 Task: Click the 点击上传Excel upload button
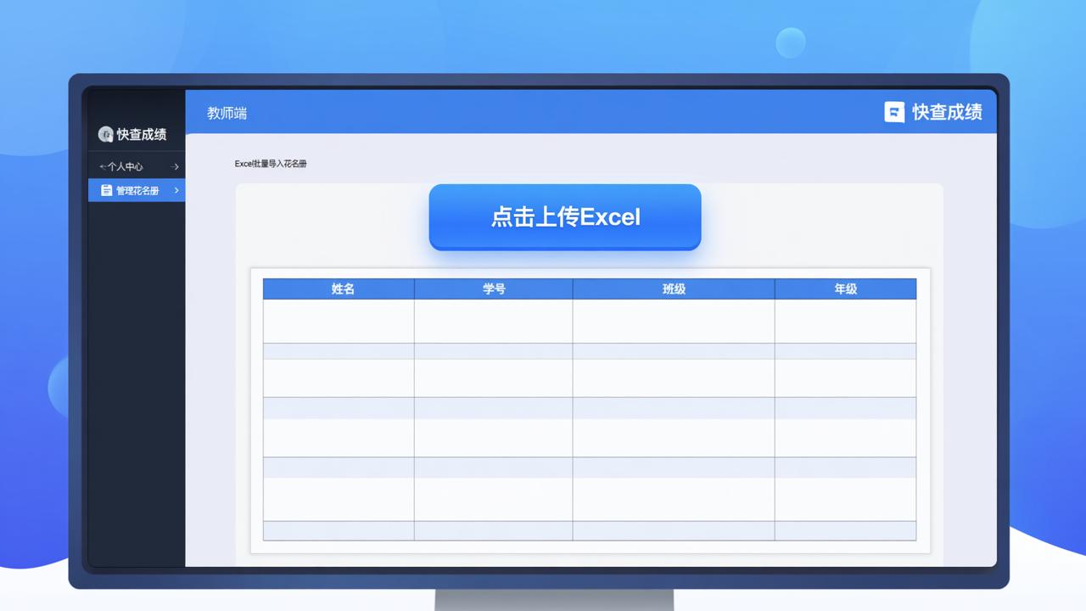(x=565, y=217)
